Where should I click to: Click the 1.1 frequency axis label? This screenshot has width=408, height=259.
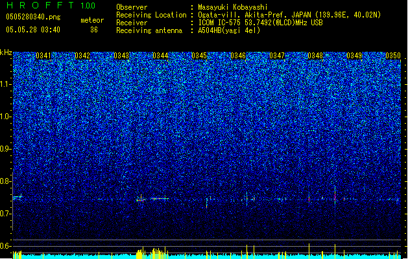pyautogui.click(x=6, y=84)
